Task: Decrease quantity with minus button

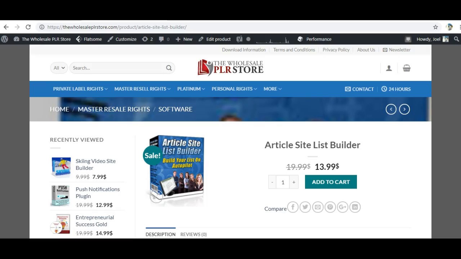Action: point(272,182)
